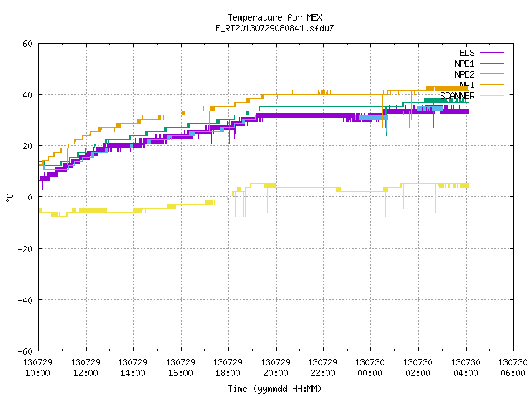Viewport: 529px width, 396px height.
Task: Click the SCANNER legend label
Action: (457, 96)
